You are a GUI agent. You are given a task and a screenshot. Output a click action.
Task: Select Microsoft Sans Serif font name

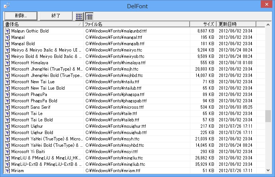31,107
